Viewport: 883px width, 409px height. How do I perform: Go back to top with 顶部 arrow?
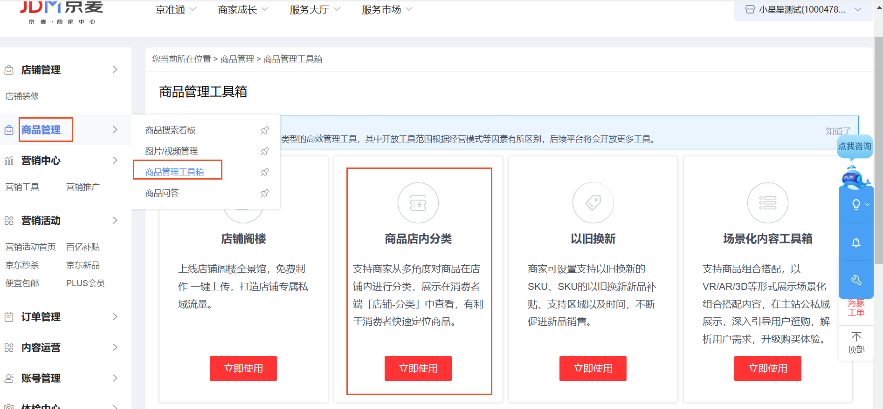[x=856, y=342]
